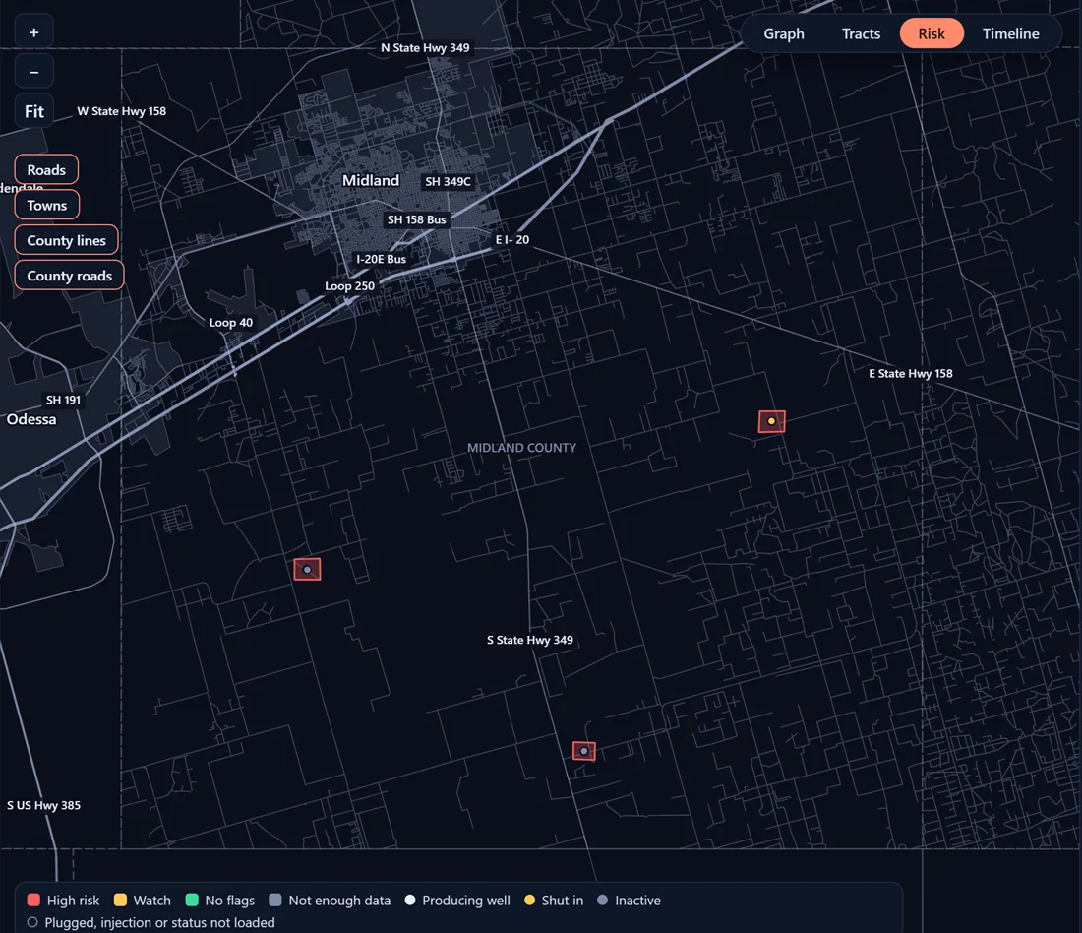Screen dimensions: 1082x933
Task: Click the Midland town label
Action: point(371,180)
